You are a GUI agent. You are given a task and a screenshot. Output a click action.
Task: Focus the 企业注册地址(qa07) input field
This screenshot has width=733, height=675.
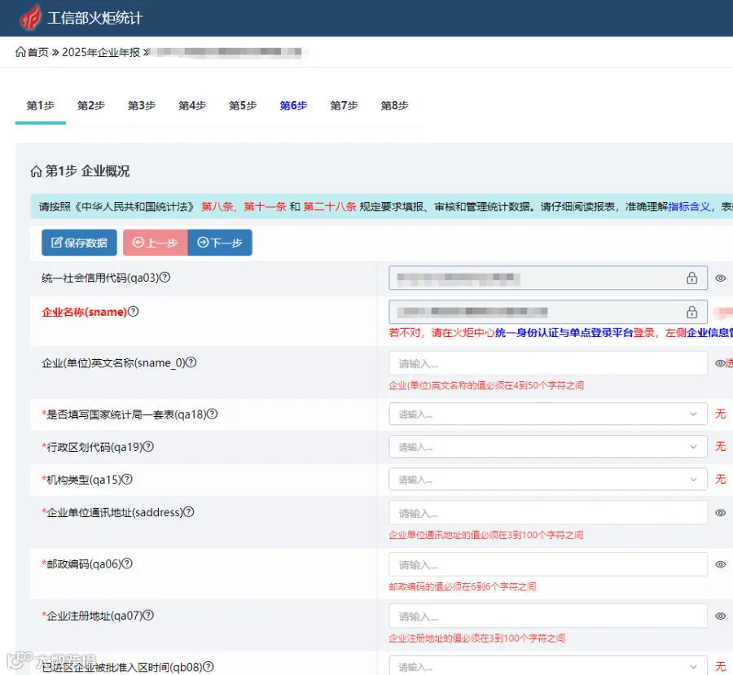[x=548, y=616]
